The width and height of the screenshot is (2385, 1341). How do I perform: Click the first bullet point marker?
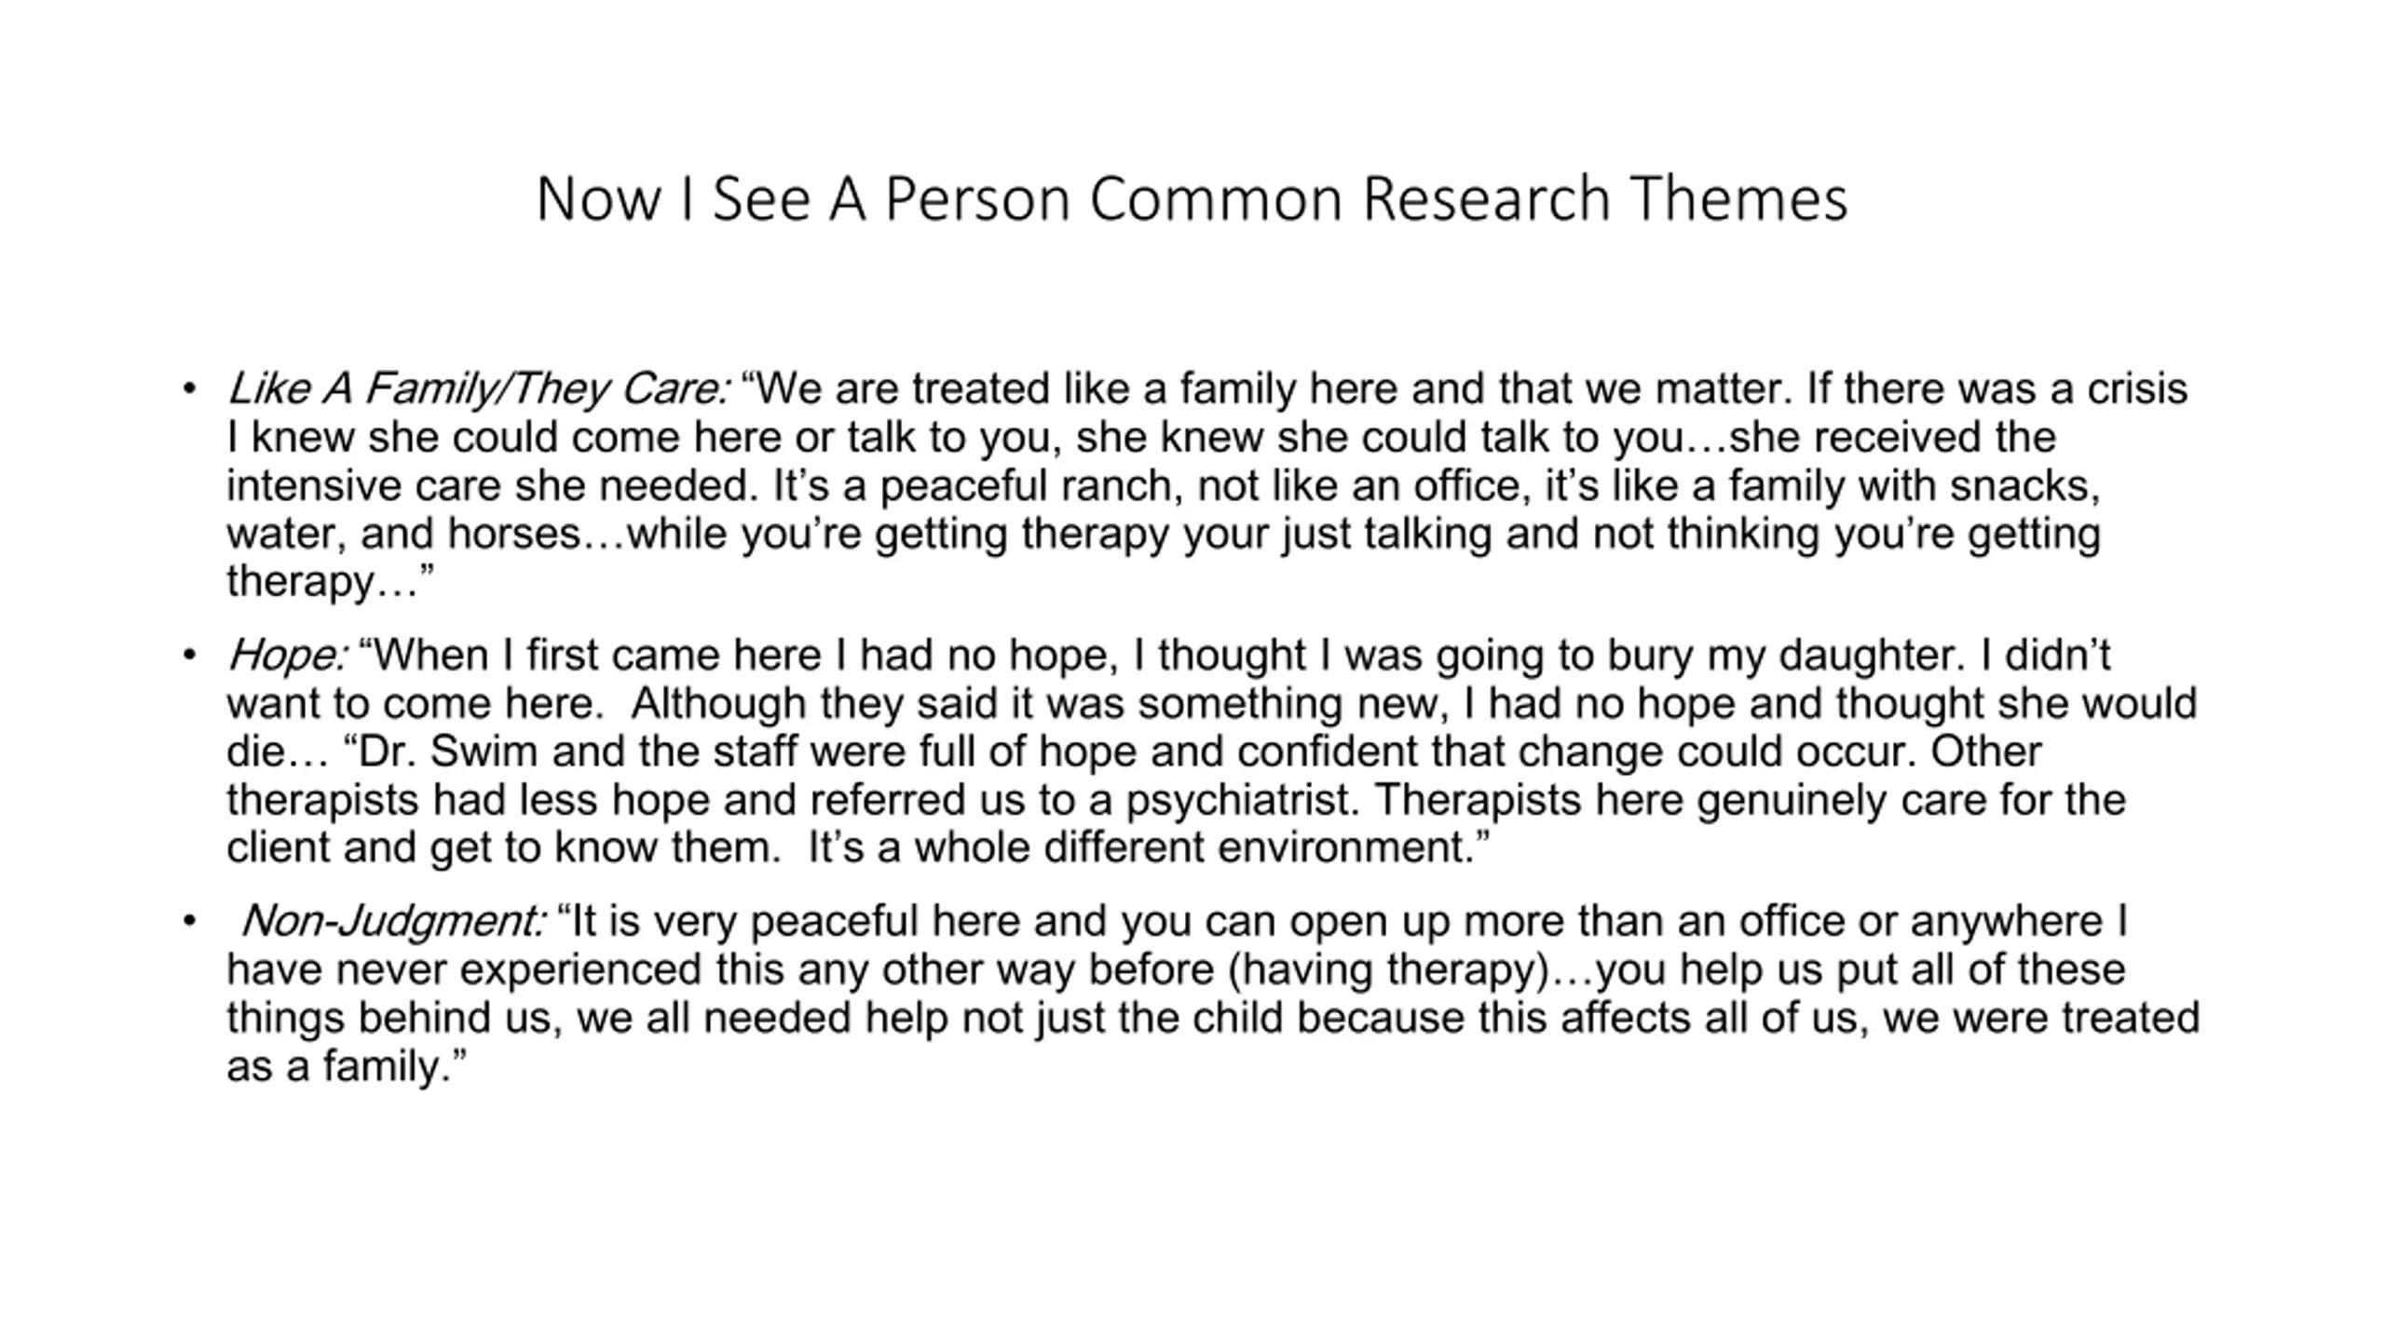pos(189,388)
